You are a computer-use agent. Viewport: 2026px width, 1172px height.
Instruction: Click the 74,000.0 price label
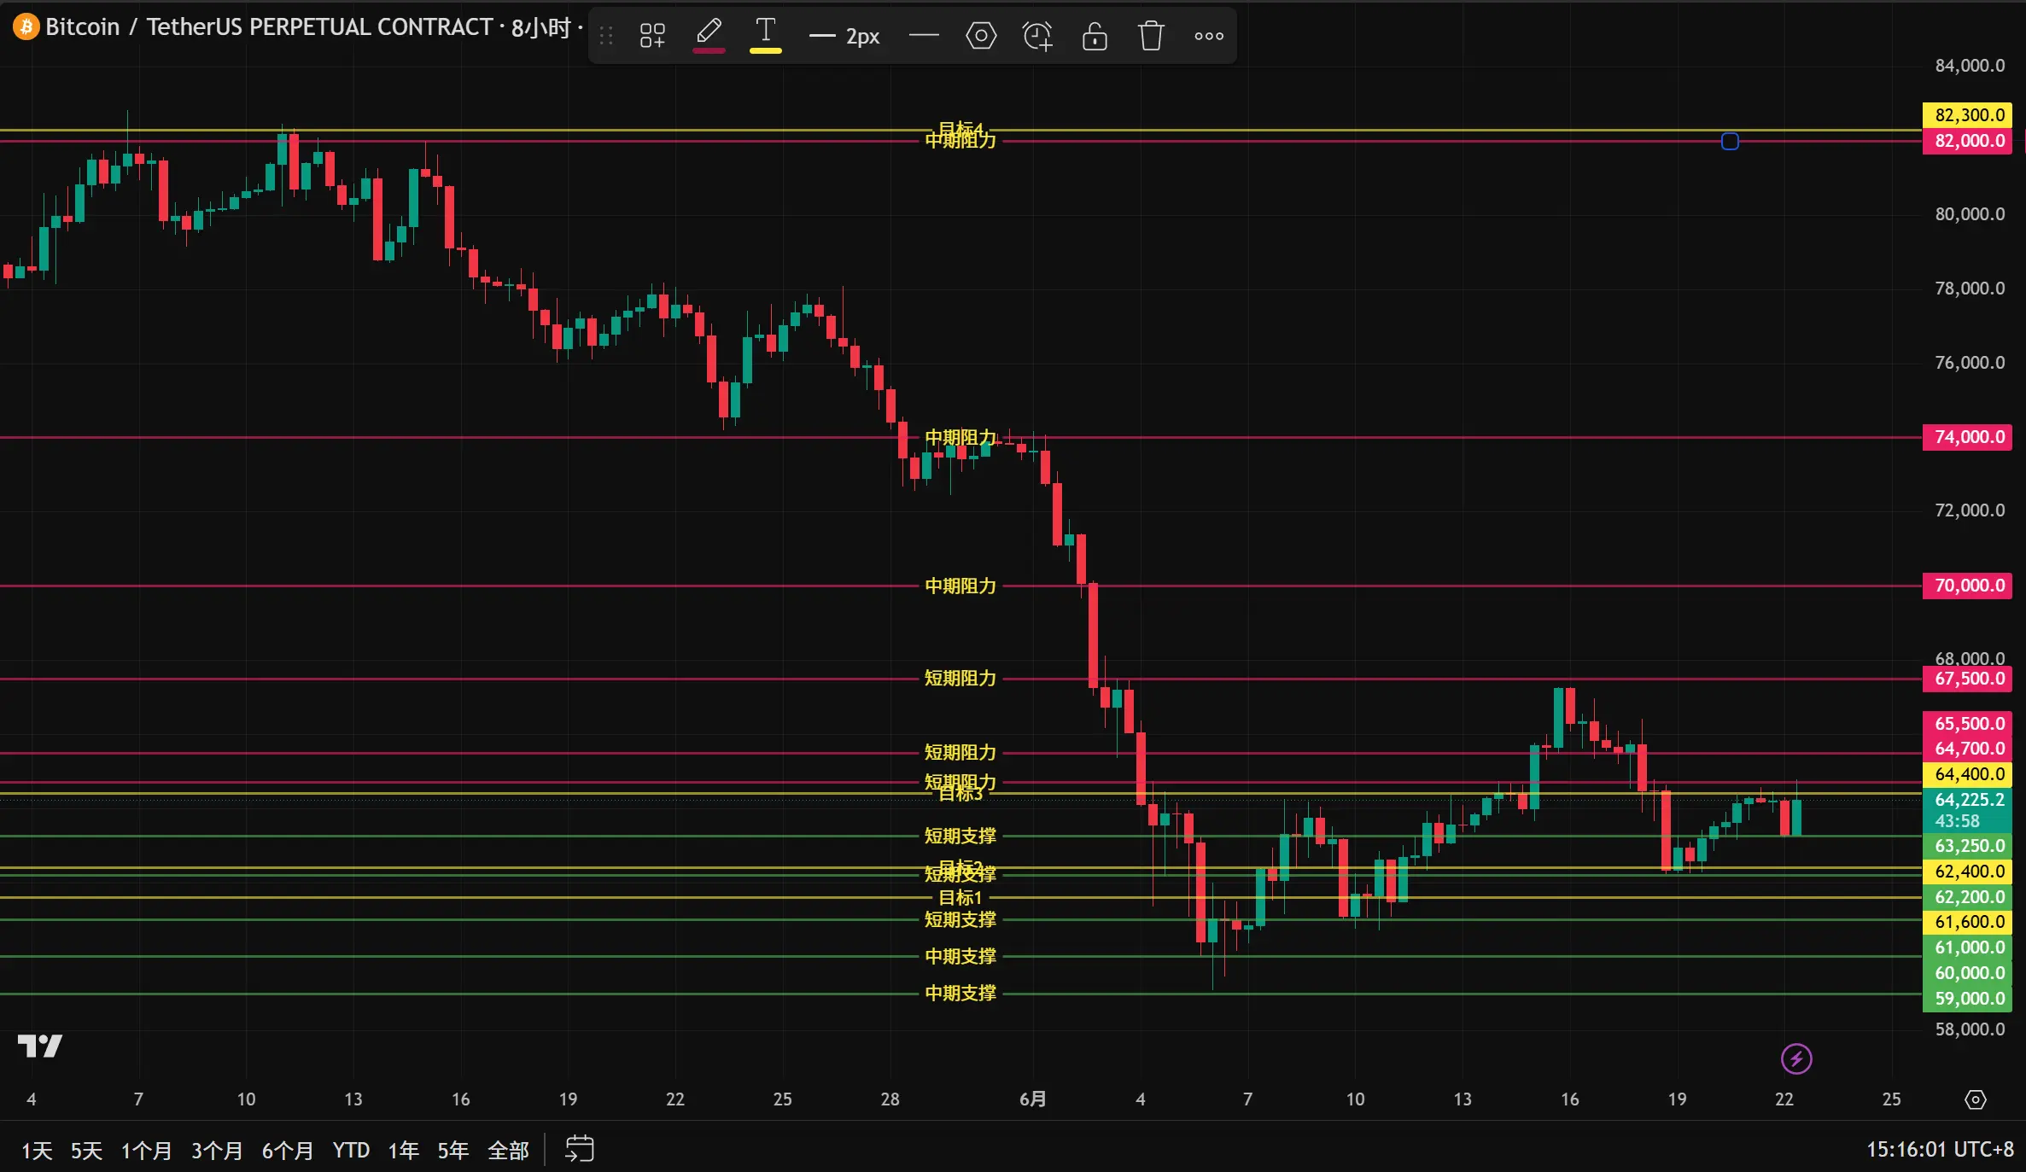click(1968, 437)
